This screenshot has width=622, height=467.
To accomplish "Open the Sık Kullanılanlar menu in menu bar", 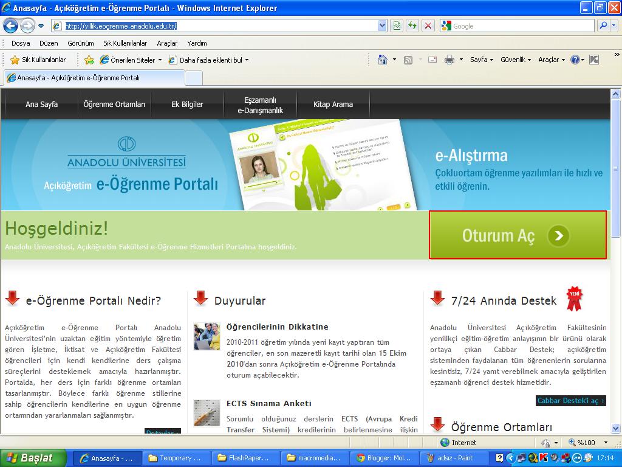I will [x=125, y=43].
